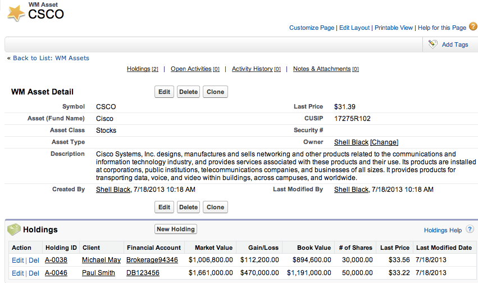The width and height of the screenshot is (478, 283).
Task: Jump to the Open Activities [0] section
Action: click(x=195, y=69)
